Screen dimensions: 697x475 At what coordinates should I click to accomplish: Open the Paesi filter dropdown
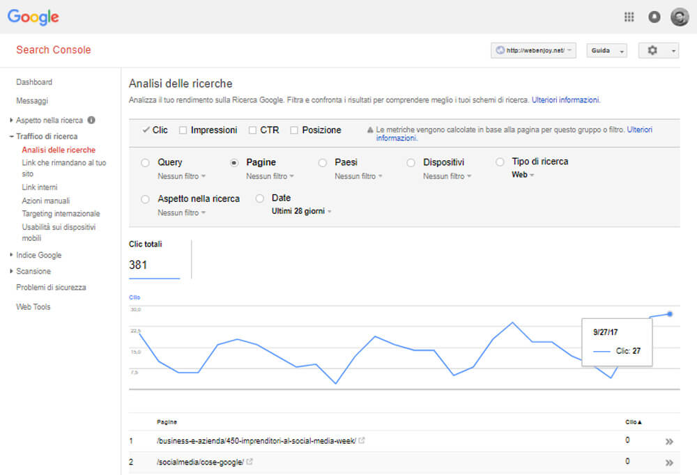(358, 176)
